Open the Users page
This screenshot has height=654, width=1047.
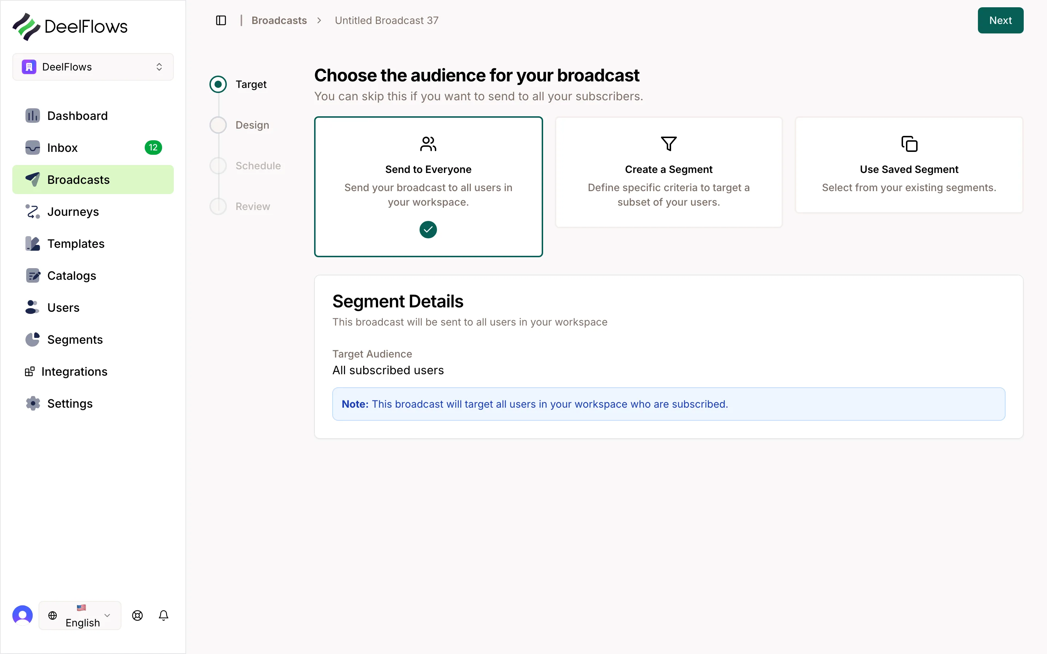click(x=93, y=307)
